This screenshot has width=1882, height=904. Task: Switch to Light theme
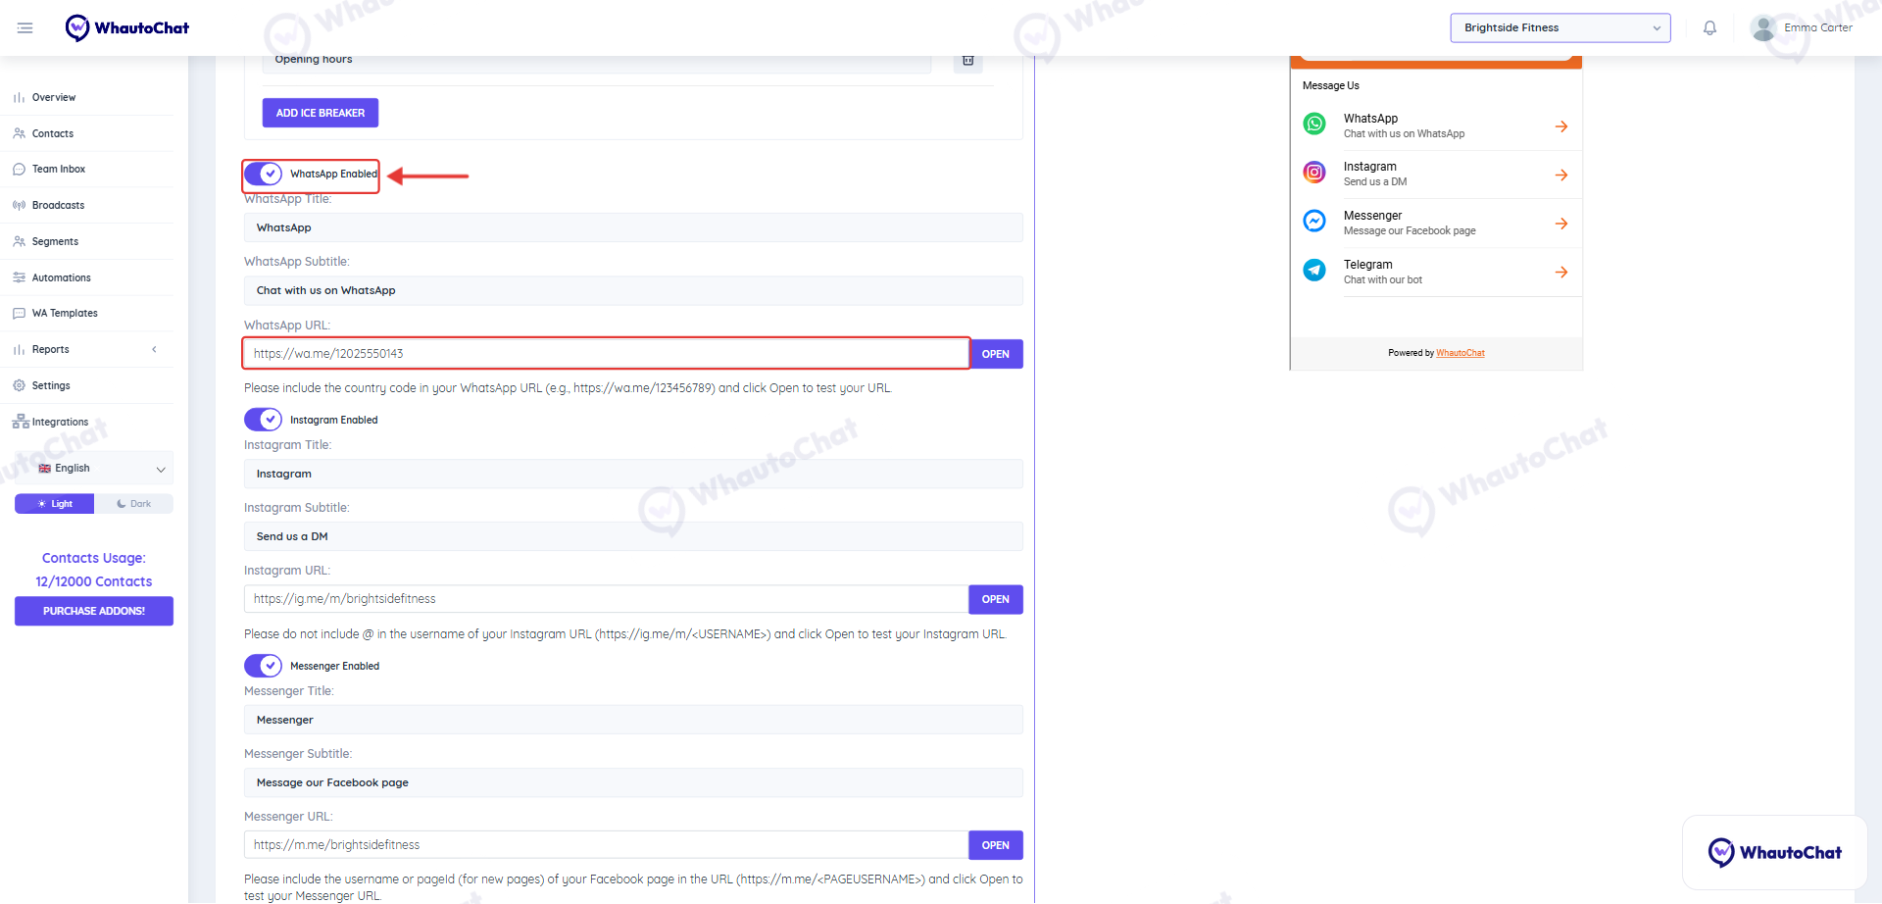tap(55, 504)
